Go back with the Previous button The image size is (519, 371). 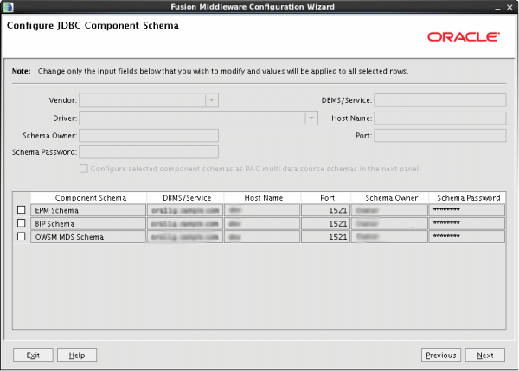440,355
